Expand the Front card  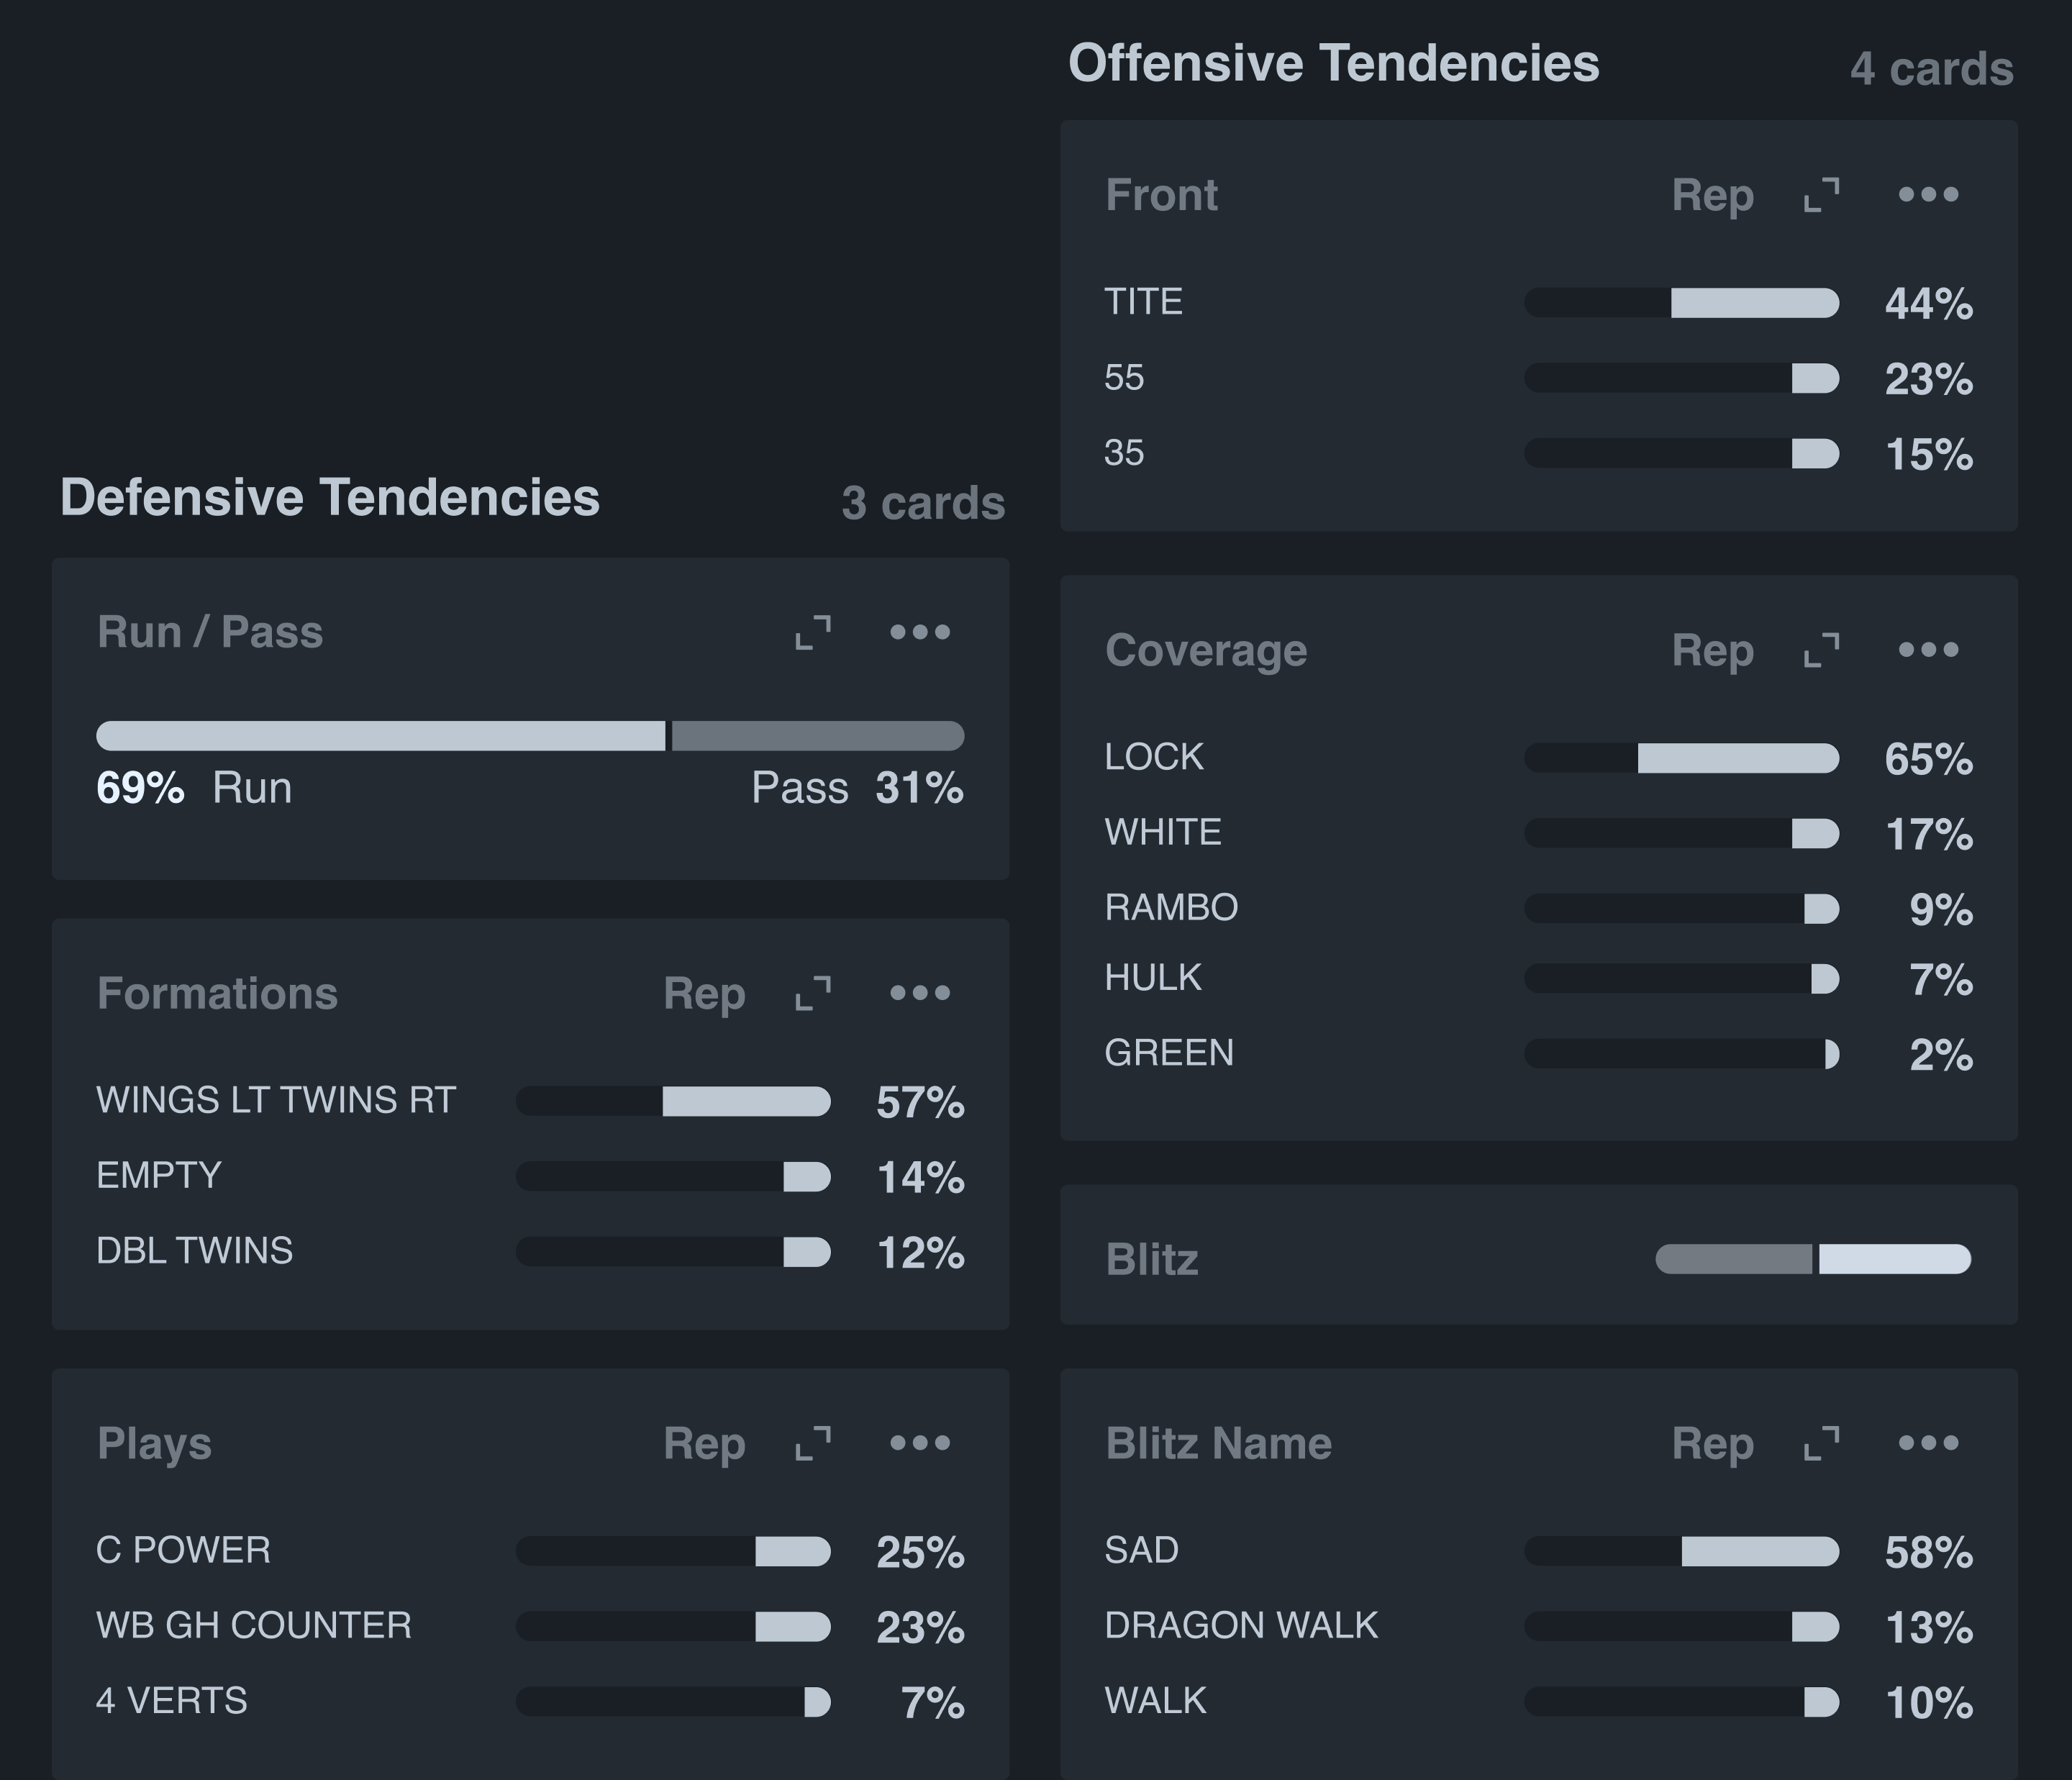1821,195
